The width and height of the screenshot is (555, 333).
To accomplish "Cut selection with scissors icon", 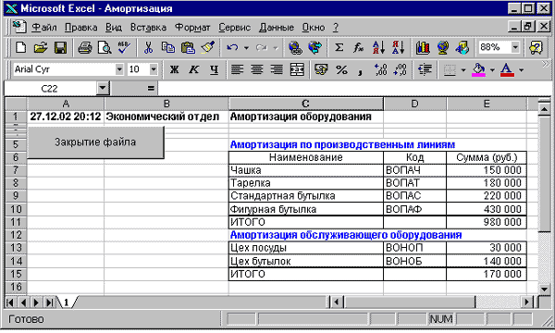I will pos(148,47).
